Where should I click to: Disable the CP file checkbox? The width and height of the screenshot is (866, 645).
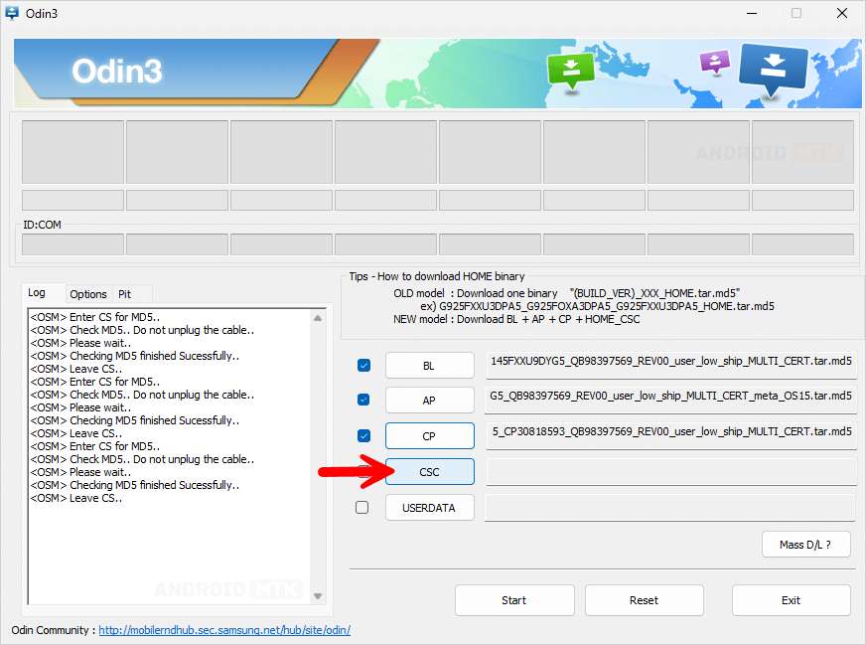point(363,435)
